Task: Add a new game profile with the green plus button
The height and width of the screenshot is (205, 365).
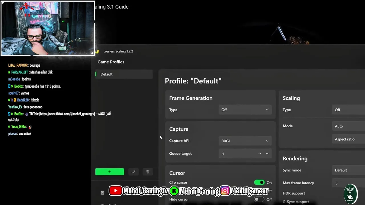Action: click(109, 172)
